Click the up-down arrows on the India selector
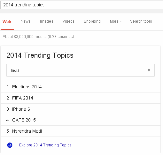Image resolution: width=163 pixels, height=155 pixels. click(x=149, y=70)
